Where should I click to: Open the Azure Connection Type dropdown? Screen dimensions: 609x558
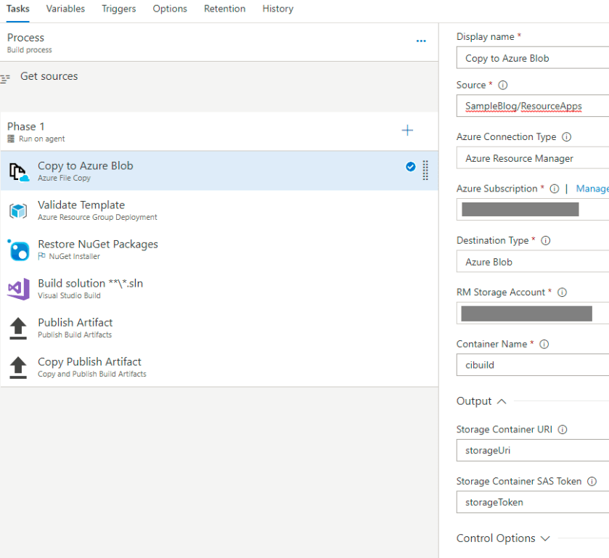pos(534,158)
